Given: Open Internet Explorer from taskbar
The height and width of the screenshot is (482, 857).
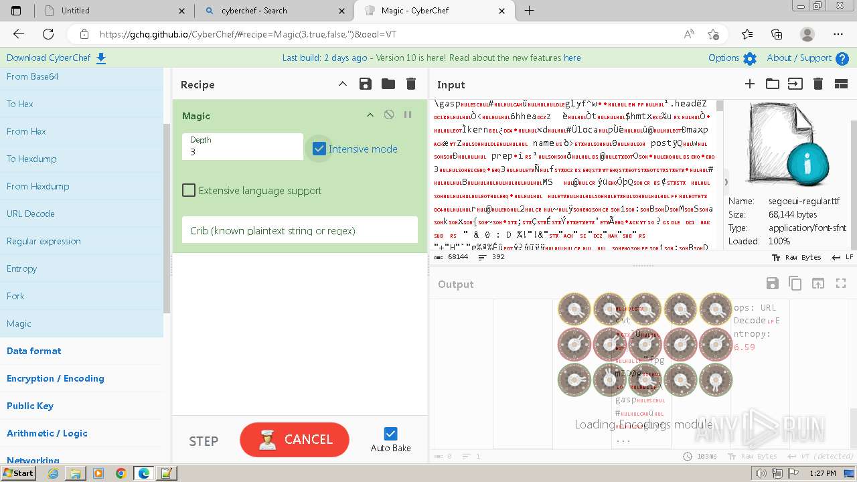Looking at the screenshot, I should click(53, 473).
